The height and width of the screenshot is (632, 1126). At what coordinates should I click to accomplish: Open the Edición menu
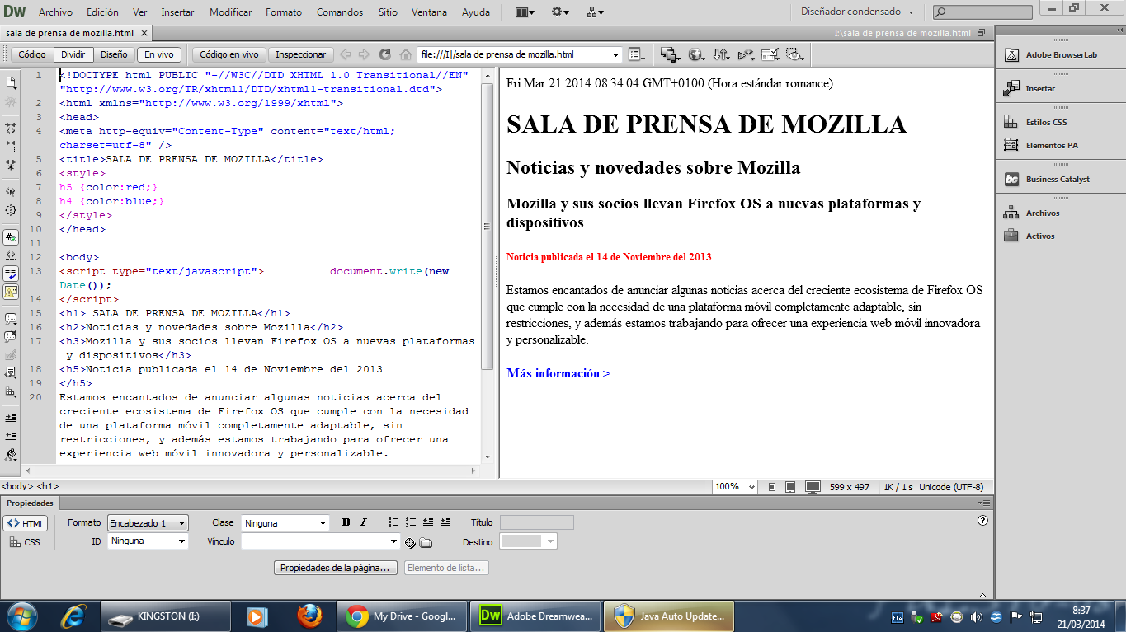pyautogui.click(x=102, y=12)
